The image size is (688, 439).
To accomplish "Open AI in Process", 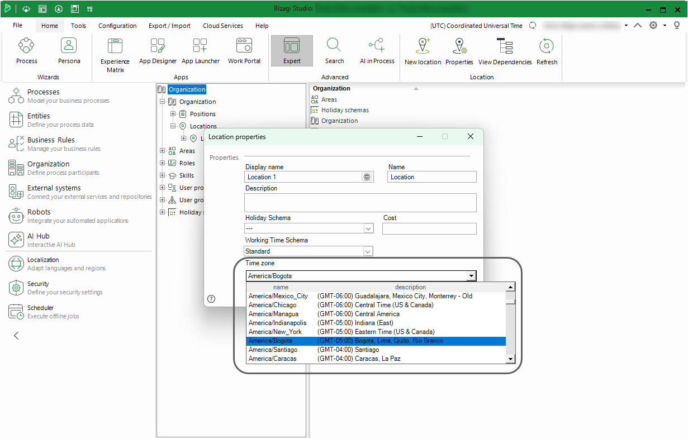I will pyautogui.click(x=377, y=51).
